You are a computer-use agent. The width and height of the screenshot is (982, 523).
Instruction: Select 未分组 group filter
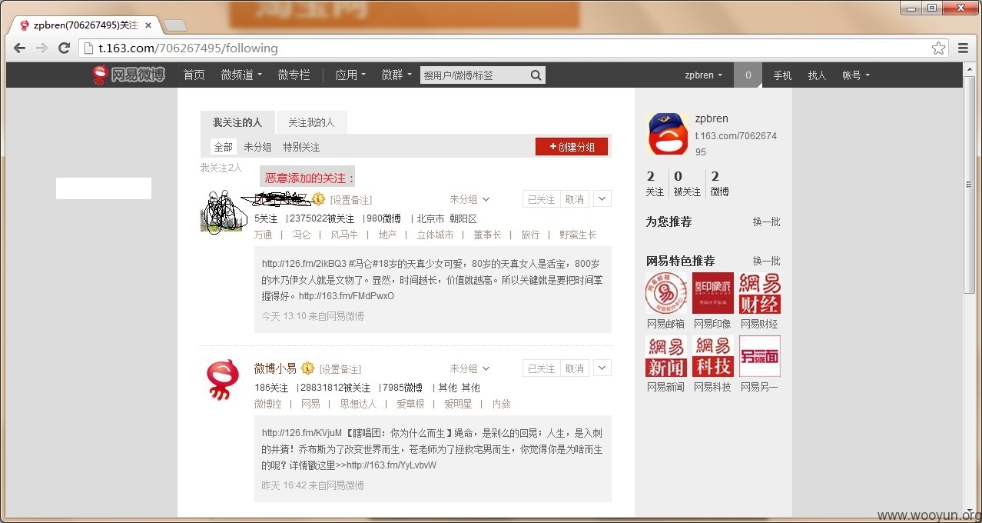pyautogui.click(x=257, y=147)
